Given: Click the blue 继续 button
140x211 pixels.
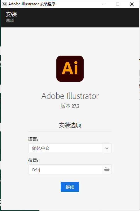Looking at the screenshot, I should click(70, 187).
